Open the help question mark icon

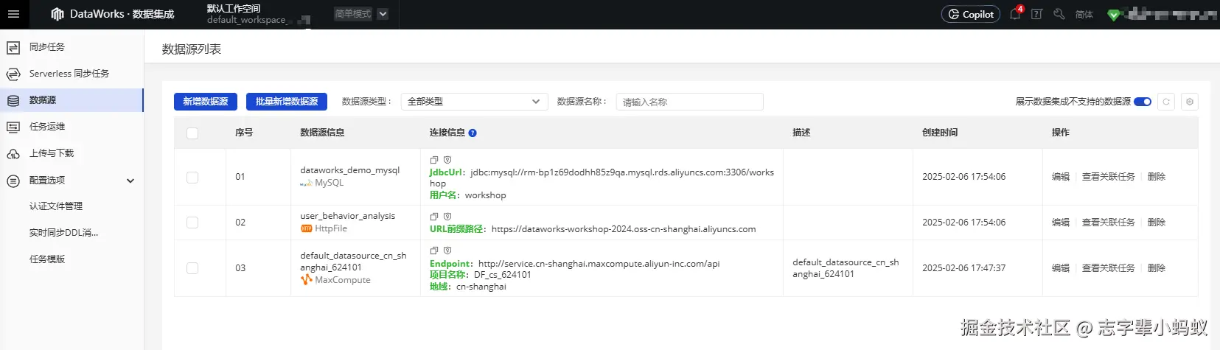1036,14
